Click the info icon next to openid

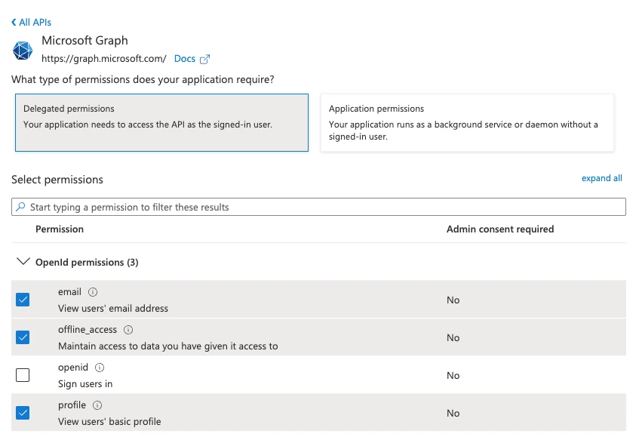tap(100, 368)
